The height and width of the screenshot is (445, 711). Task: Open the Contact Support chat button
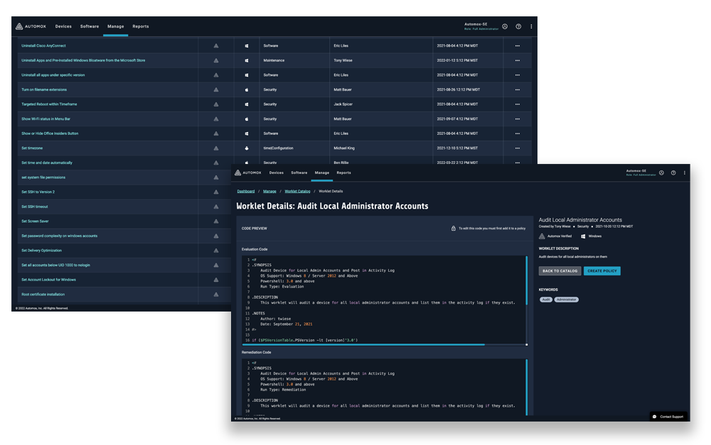[668, 417]
